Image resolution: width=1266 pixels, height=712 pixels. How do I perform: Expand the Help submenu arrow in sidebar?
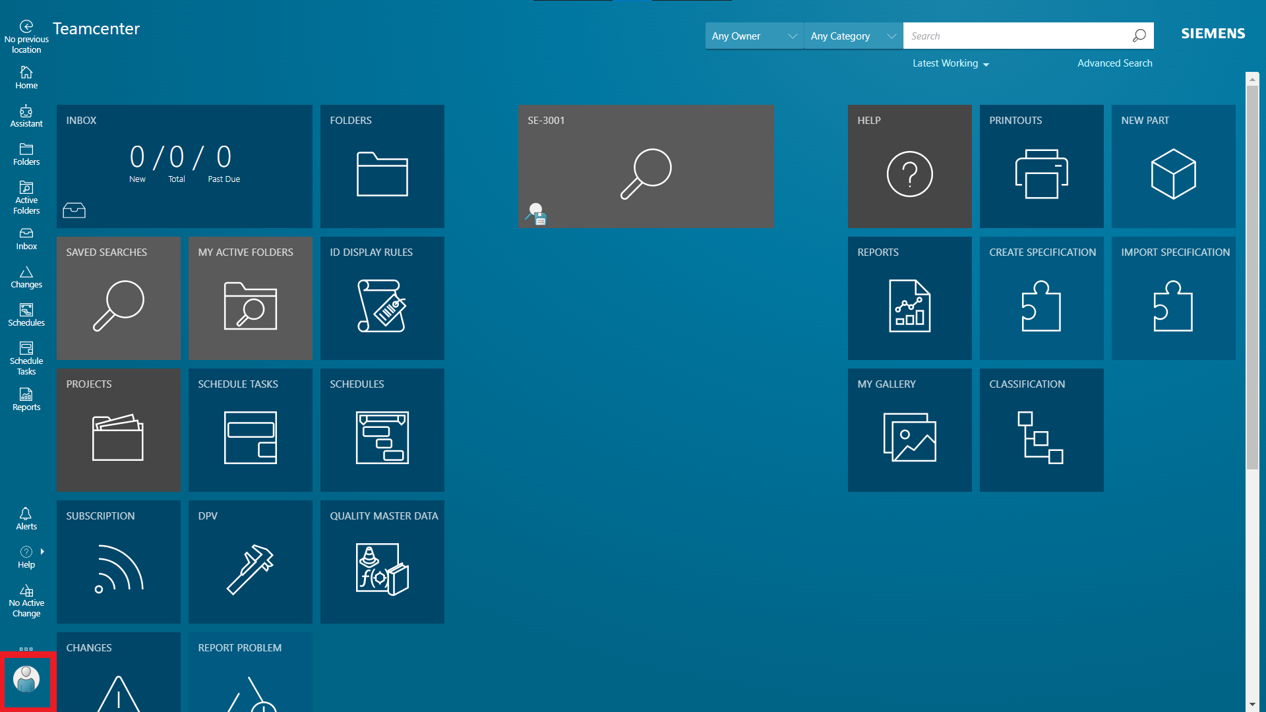42,552
